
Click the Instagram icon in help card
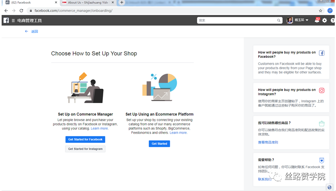[x=321, y=90]
